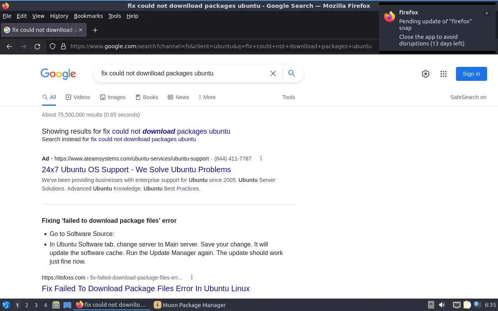This screenshot has width=498, height=311.
Task: Click the Google logo
Action: pos(58,74)
